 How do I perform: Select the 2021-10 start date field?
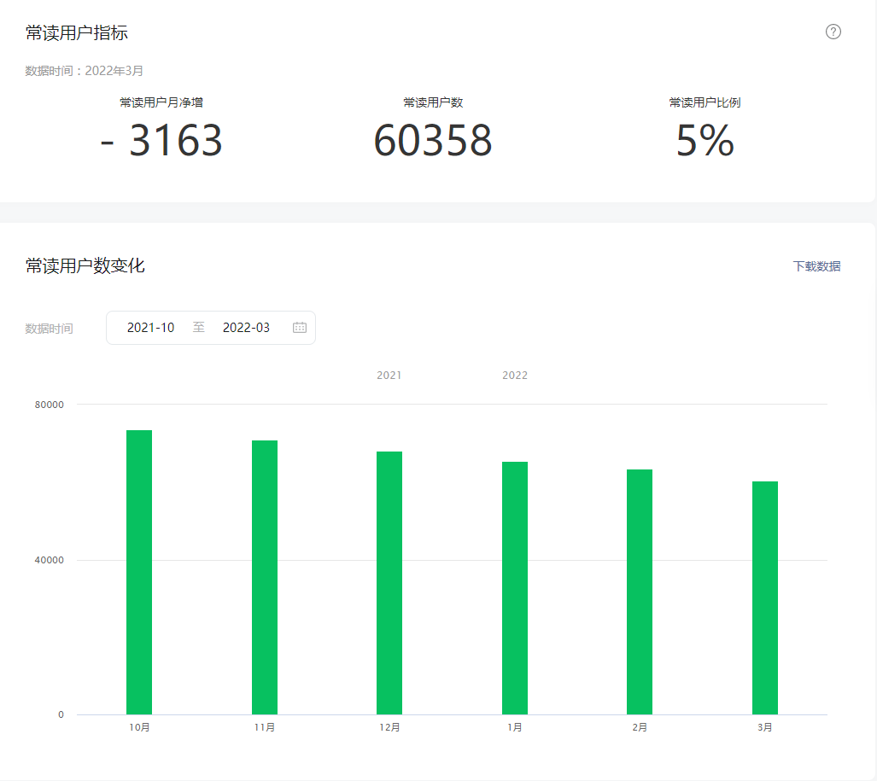[151, 328]
